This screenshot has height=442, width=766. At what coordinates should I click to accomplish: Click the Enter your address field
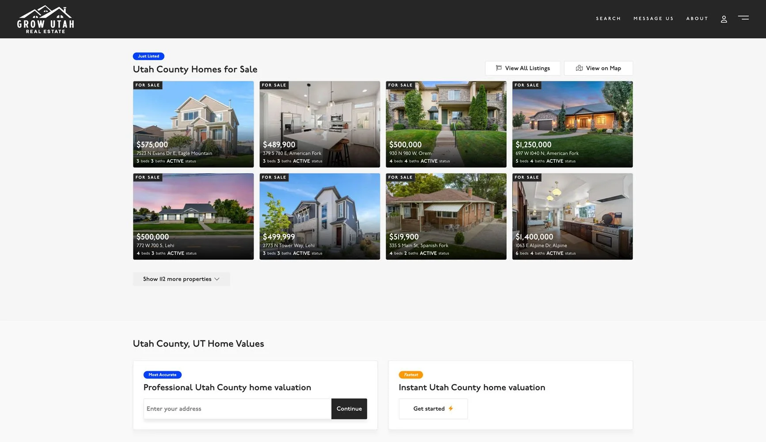pos(237,409)
